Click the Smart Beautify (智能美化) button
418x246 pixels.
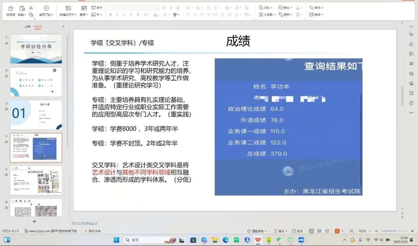point(257,231)
